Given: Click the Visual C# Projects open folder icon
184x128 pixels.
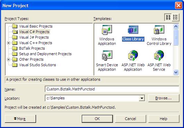Looking at the screenshot, I should coord(15,32).
